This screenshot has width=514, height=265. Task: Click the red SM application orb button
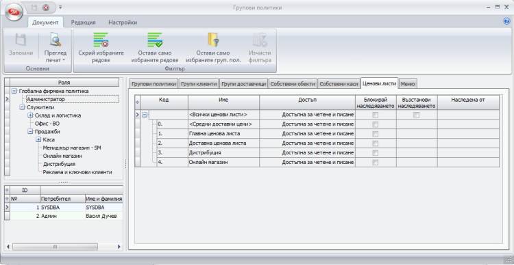click(15, 12)
